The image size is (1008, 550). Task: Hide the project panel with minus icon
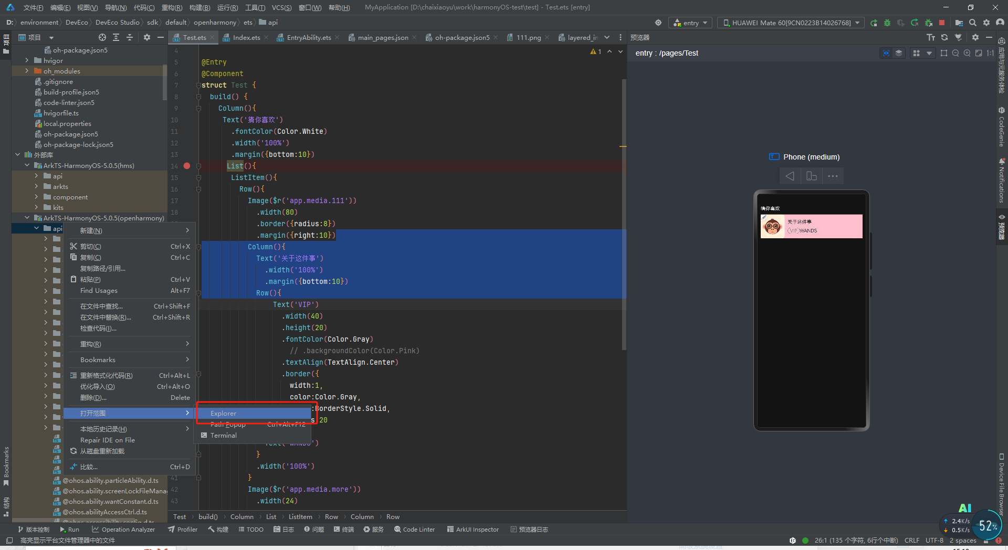pos(161,37)
